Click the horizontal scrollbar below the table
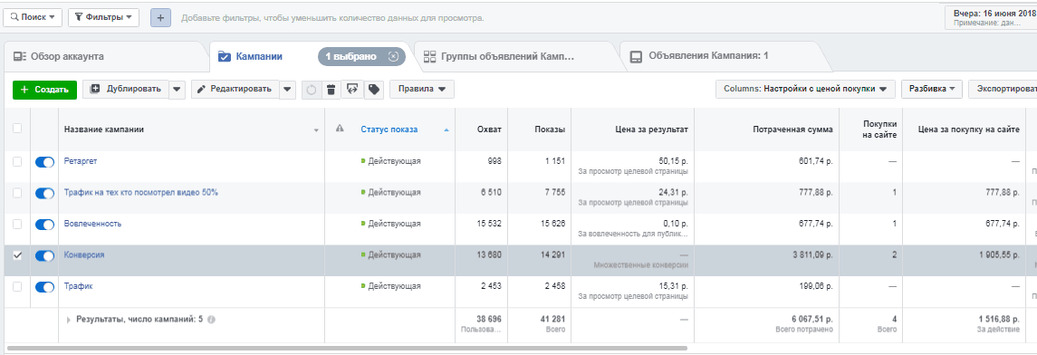This screenshot has height=355, width=1037. click(347, 348)
